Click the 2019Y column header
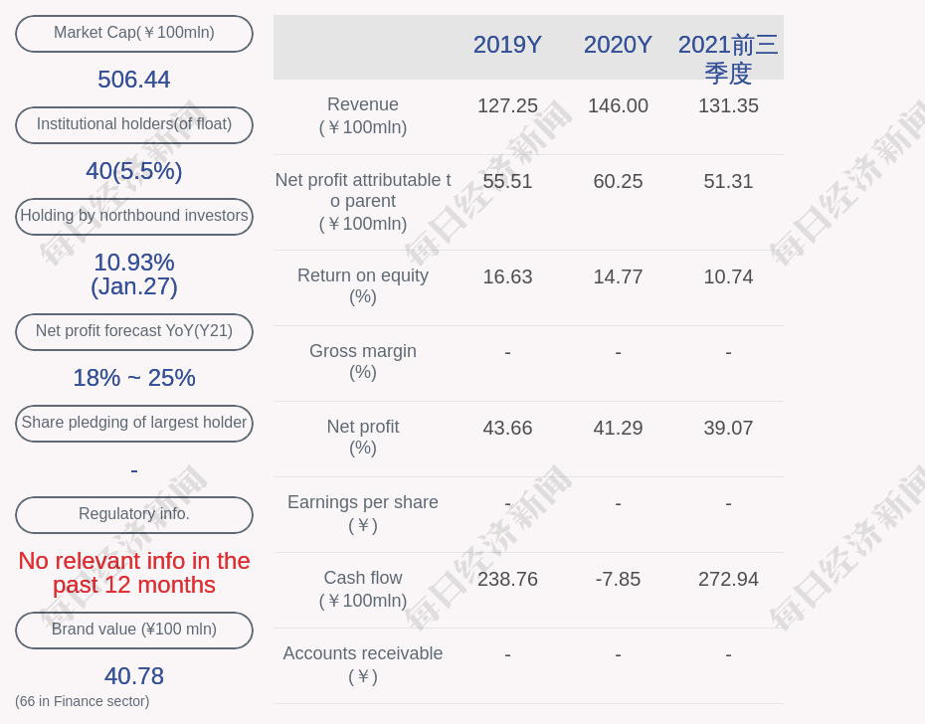Screen dimensions: 925x724 pyautogui.click(x=507, y=45)
